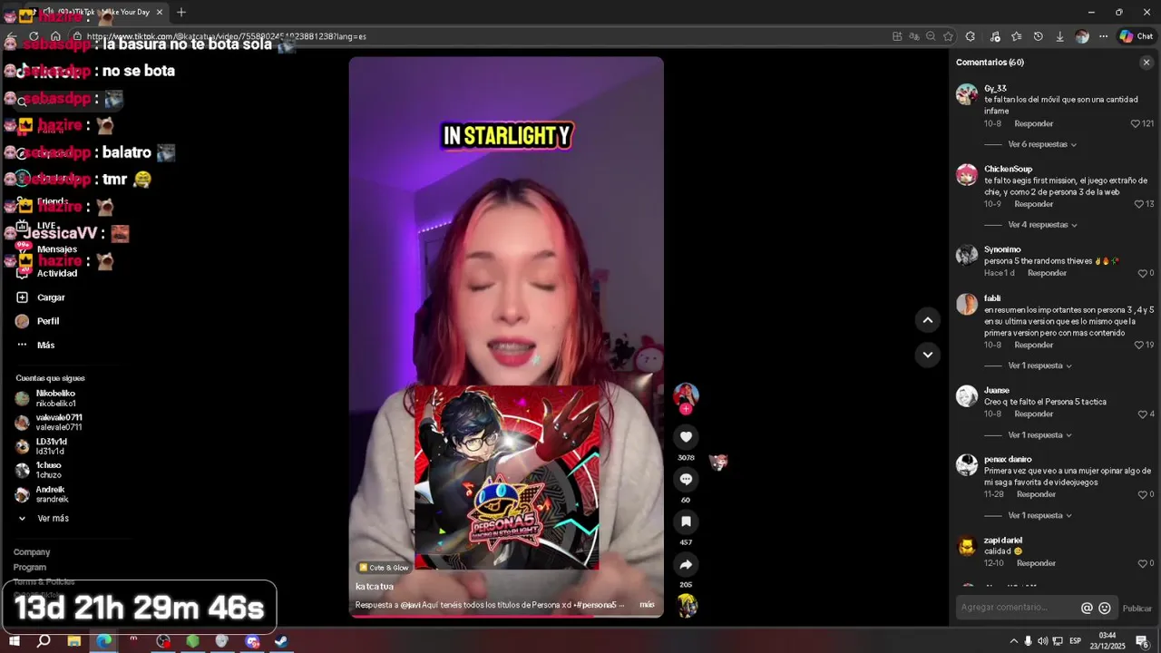Open Edge profile avatar
The image size is (1161, 653).
coord(1081,36)
